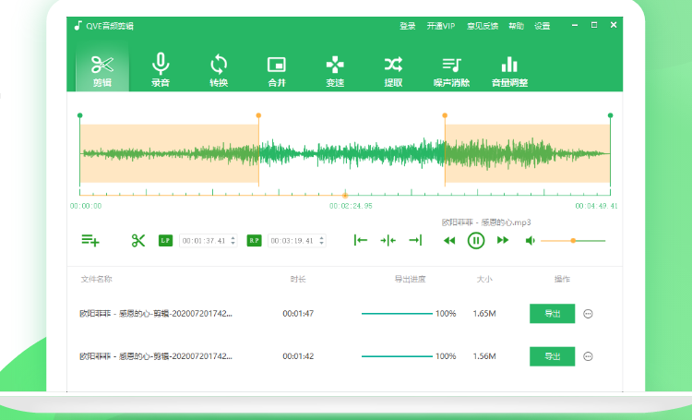
Task: Click the rewind playback button
Action: pos(449,241)
